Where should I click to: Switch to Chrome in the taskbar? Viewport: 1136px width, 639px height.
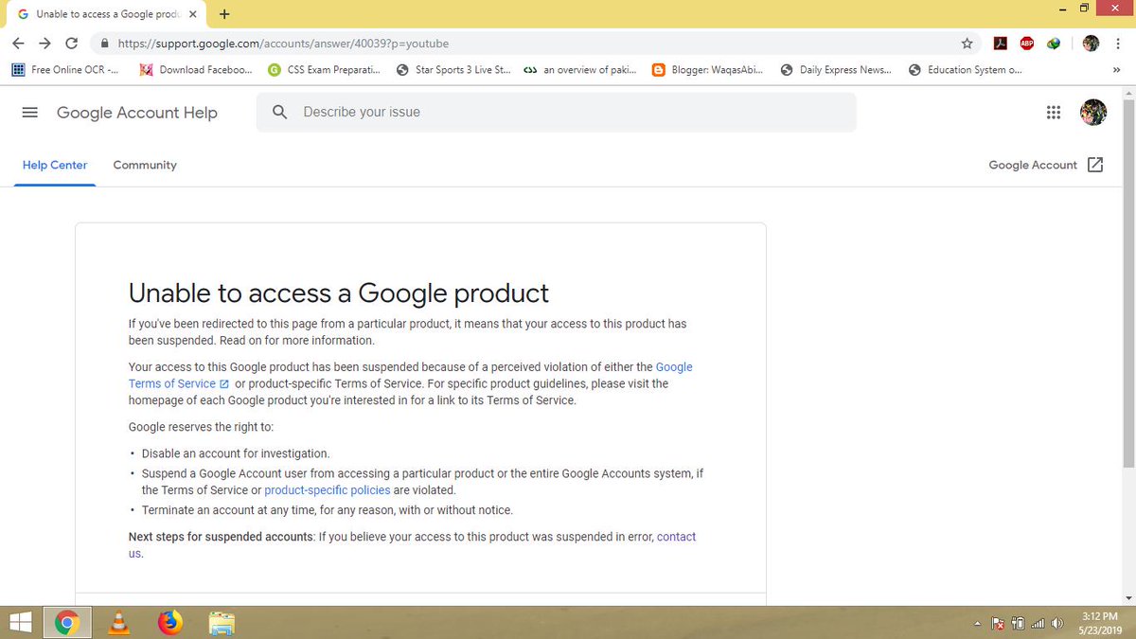click(65, 622)
